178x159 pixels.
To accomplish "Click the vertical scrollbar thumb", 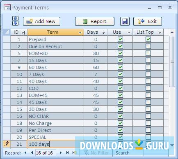I will [x=172, y=61].
